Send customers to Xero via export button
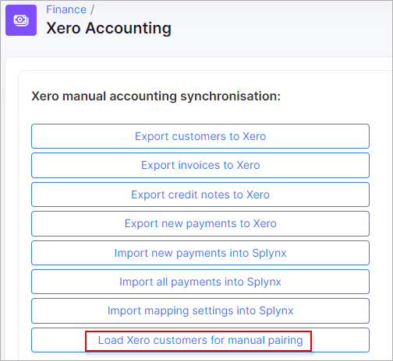The image size is (393, 361). click(x=200, y=136)
